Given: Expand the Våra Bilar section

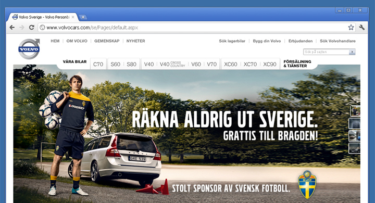Looking at the screenshot, I should point(74,62).
